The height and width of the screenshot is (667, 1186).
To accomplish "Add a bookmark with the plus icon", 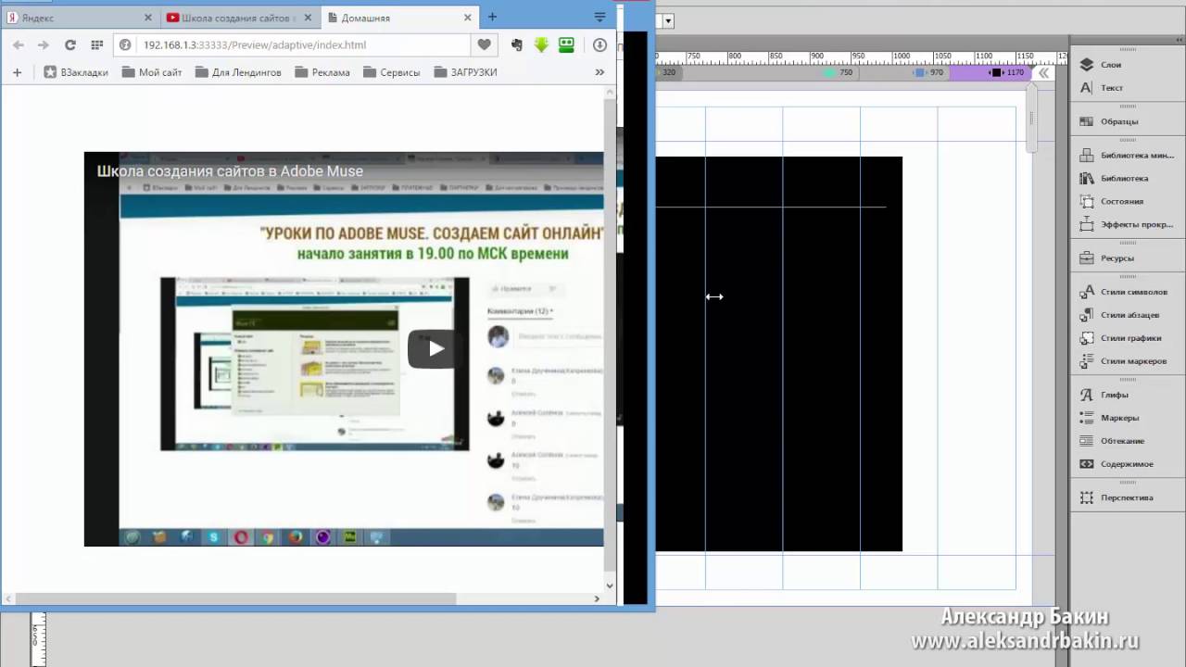I will click(17, 72).
